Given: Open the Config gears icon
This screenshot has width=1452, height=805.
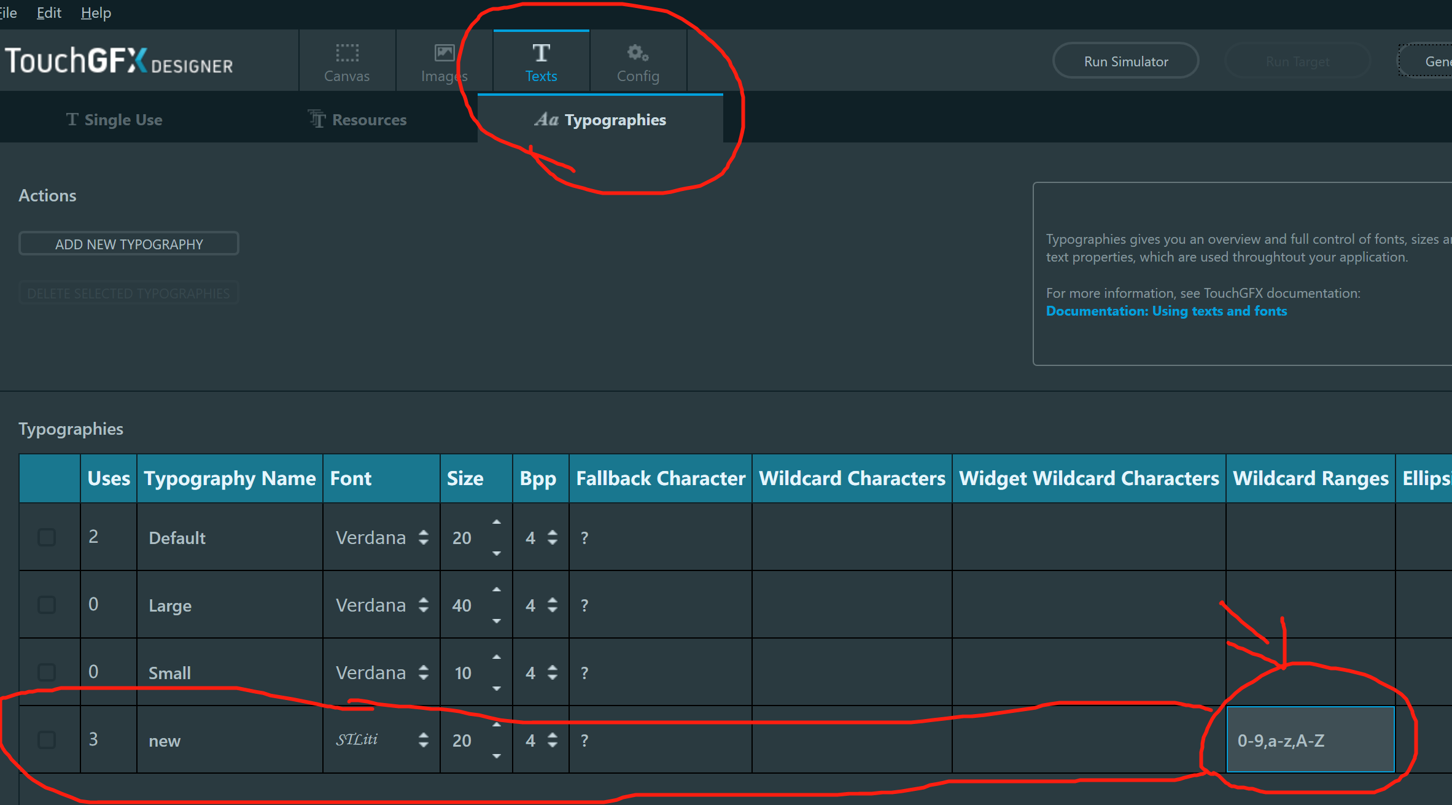Looking at the screenshot, I should pyautogui.click(x=638, y=53).
